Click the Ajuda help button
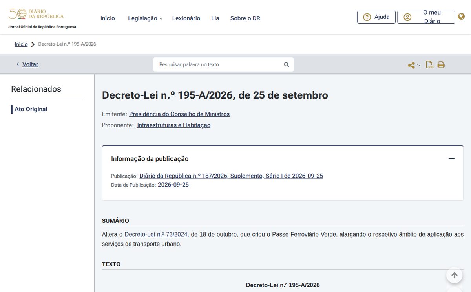This screenshot has width=471, height=292. click(x=376, y=17)
